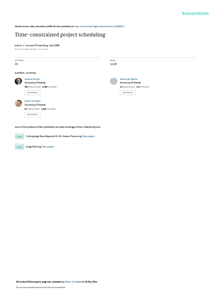Open View project link for Reconfigurable ICs

point(88,136)
